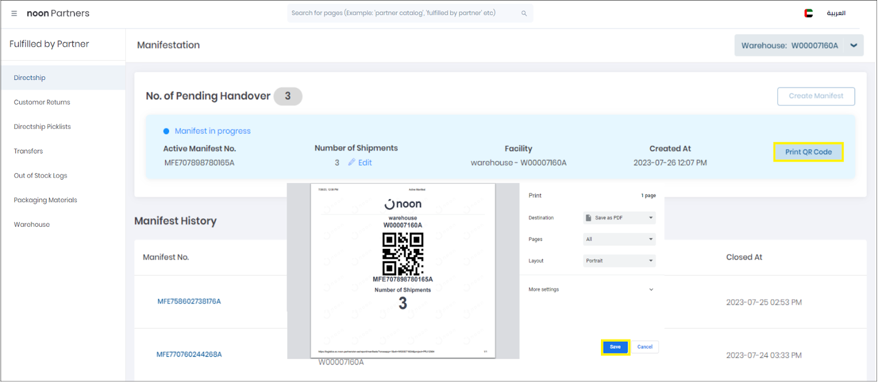Image resolution: width=878 pixels, height=383 pixels.
Task: Click the Closed At column header
Action: 744,257
